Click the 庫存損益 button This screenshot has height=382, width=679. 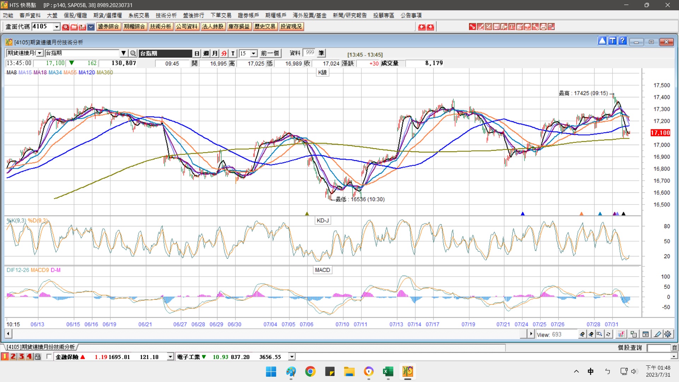point(239,27)
